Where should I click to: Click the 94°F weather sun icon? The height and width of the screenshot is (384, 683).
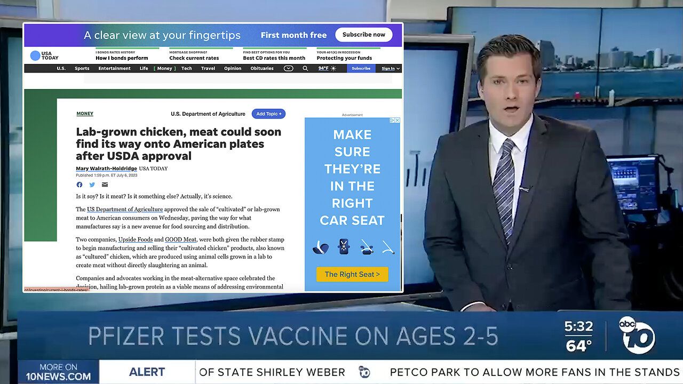click(x=333, y=68)
